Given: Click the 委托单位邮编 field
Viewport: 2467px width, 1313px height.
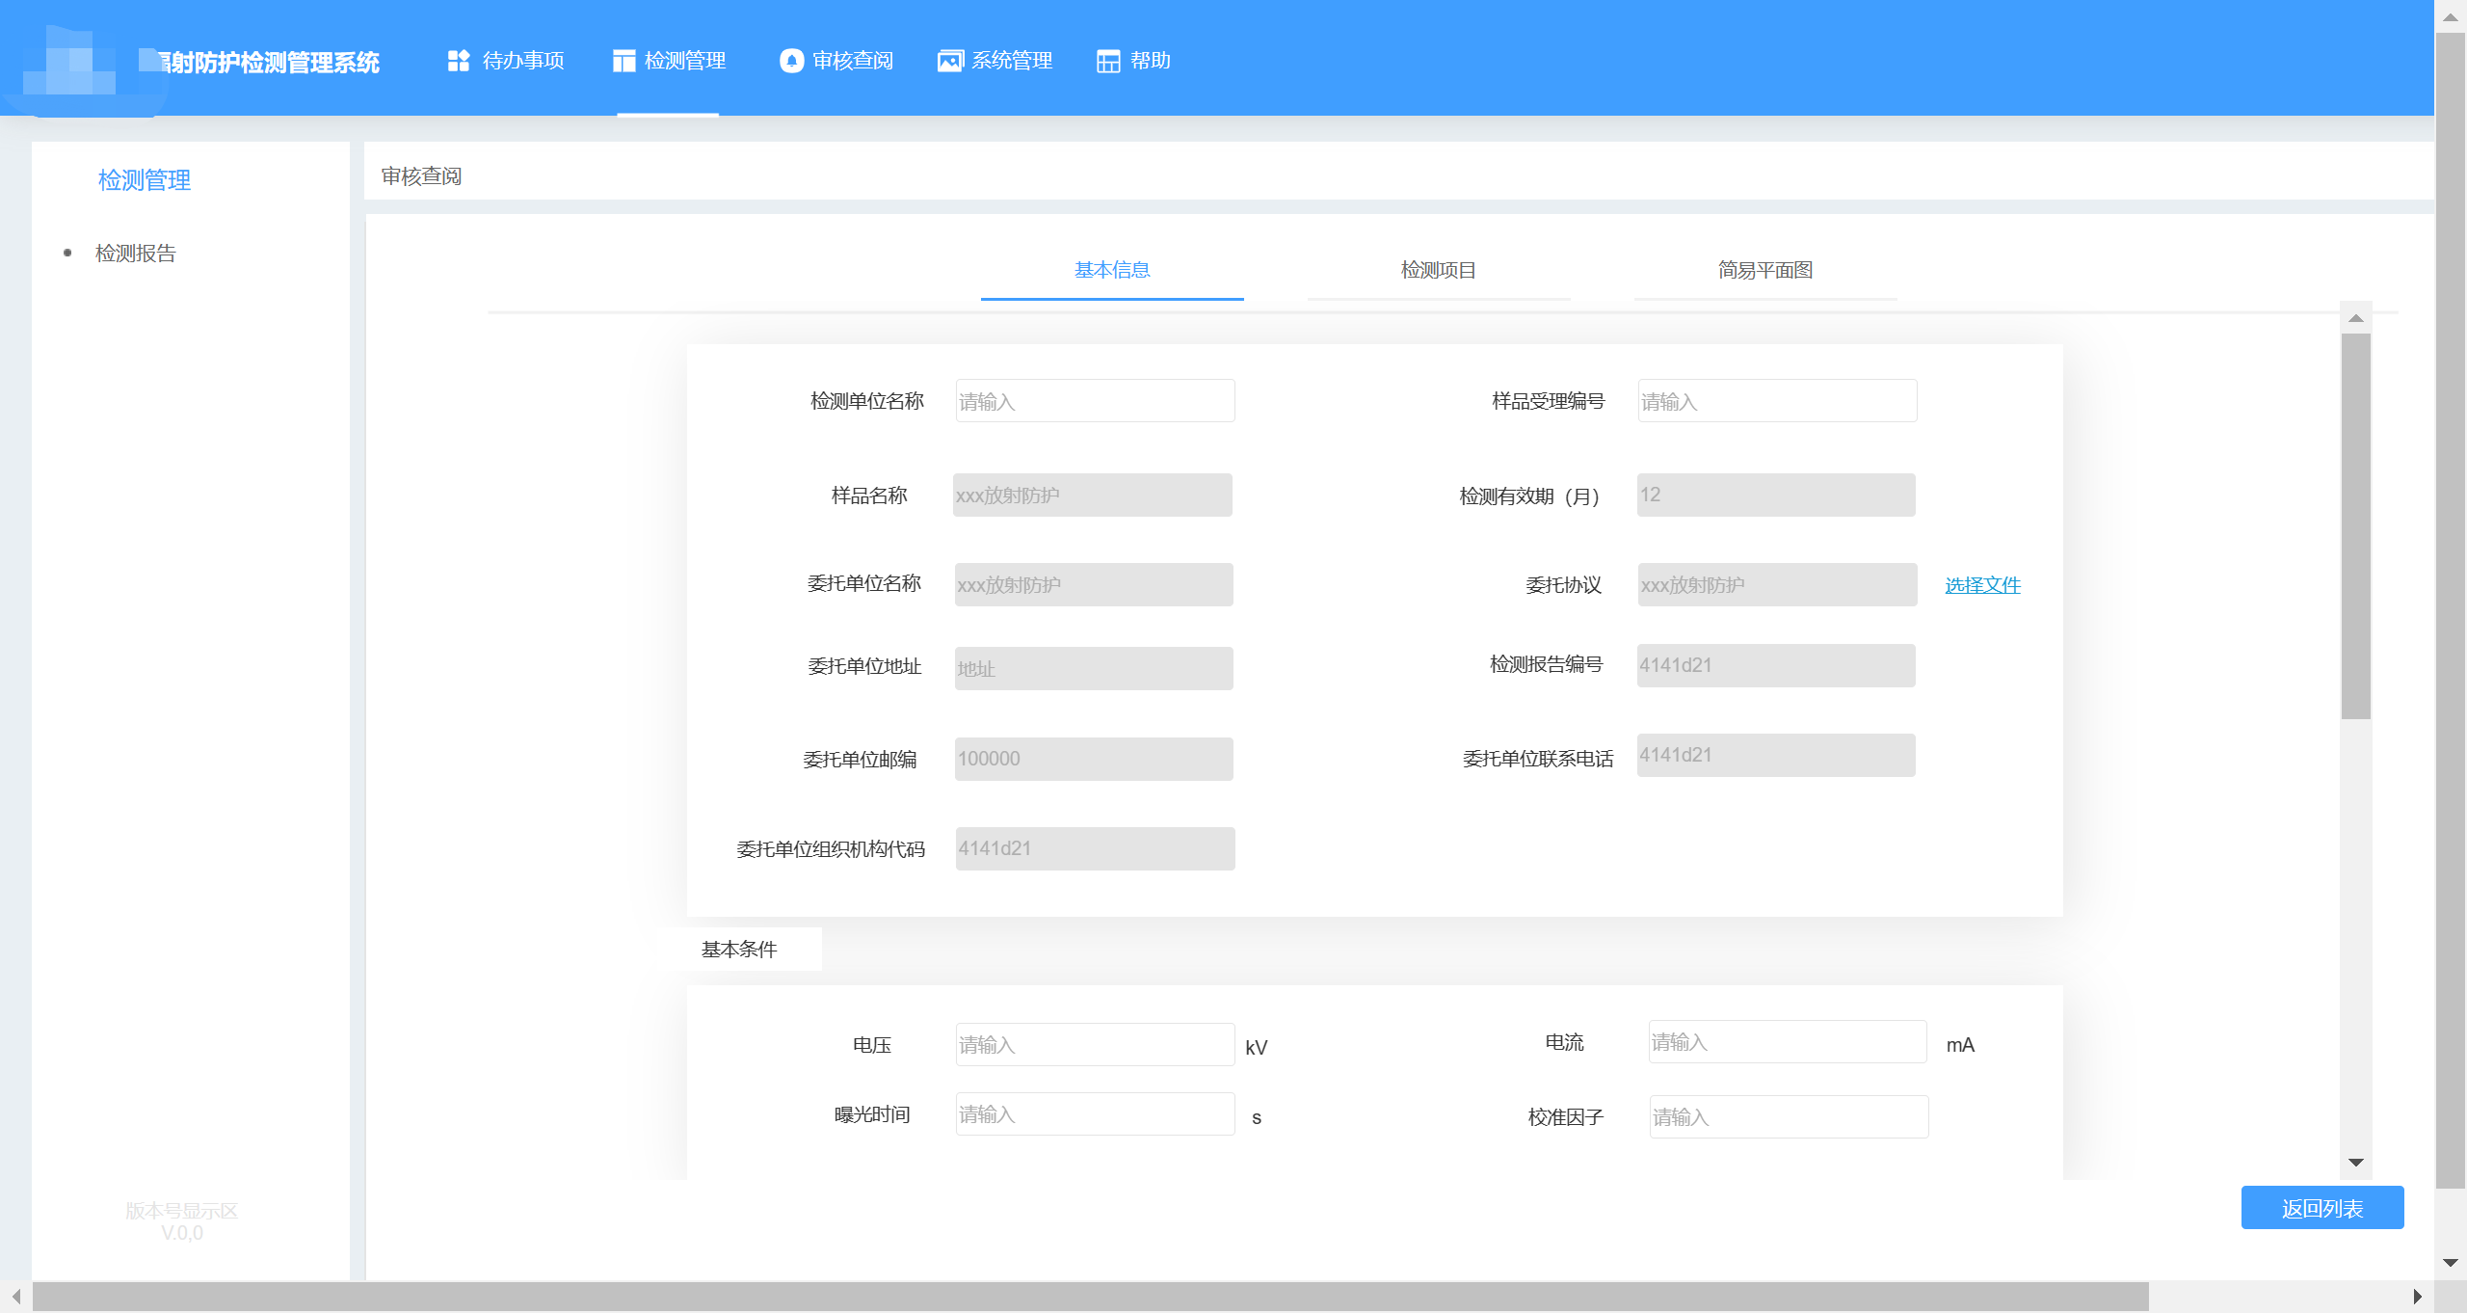Looking at the screenshot, I should (x=1094, y=759).
